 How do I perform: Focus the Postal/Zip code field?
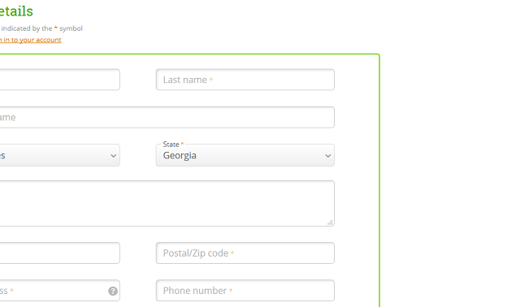tap(245, 253)
